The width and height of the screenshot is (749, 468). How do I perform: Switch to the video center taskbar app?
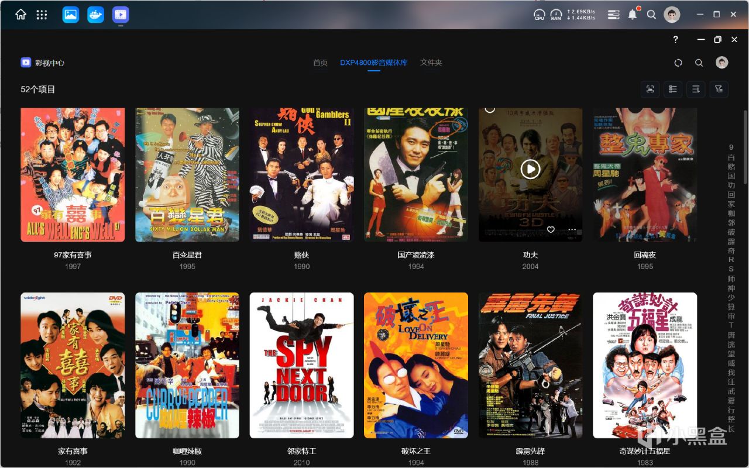coord(121,15)
